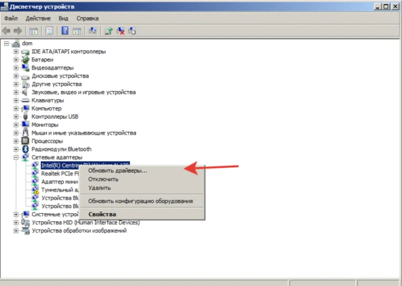
Task: Open the Справка menu
Action: point(87,18)
